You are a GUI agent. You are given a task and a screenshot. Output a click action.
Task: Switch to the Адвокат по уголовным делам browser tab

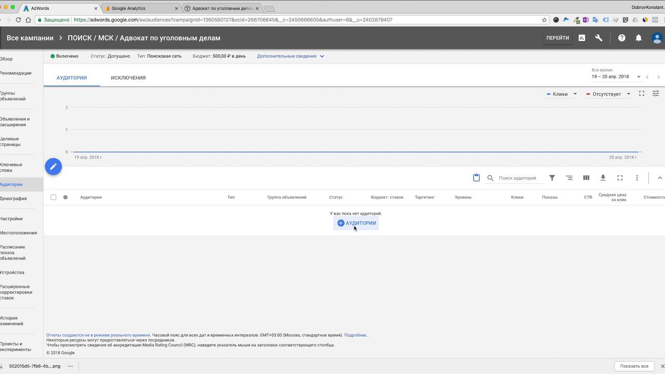pyautogui.click(x=222, y=8)
